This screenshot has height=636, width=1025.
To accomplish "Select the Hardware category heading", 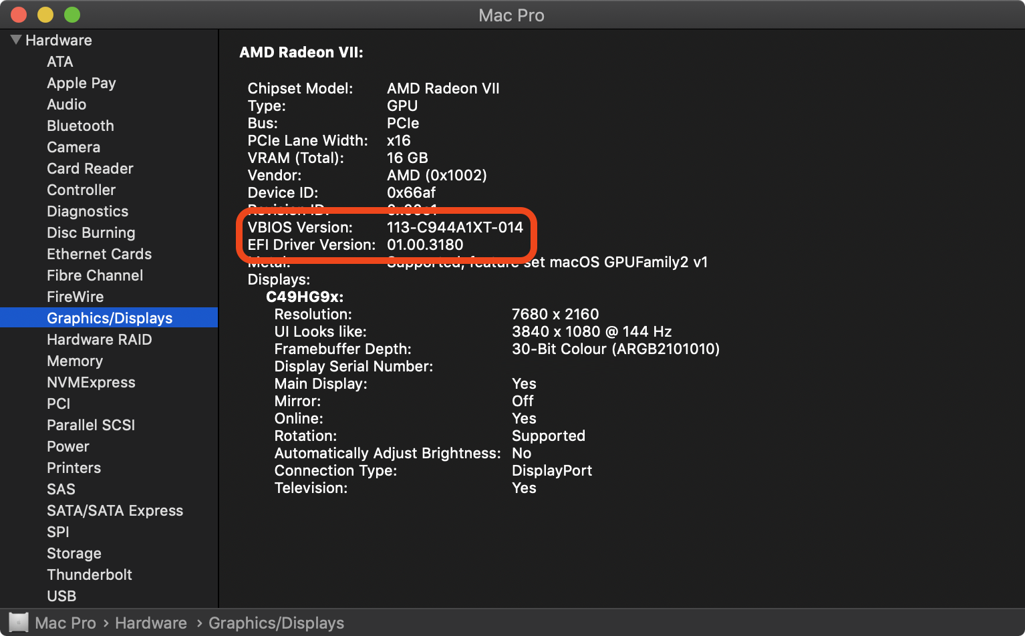I will coord(59,40).
